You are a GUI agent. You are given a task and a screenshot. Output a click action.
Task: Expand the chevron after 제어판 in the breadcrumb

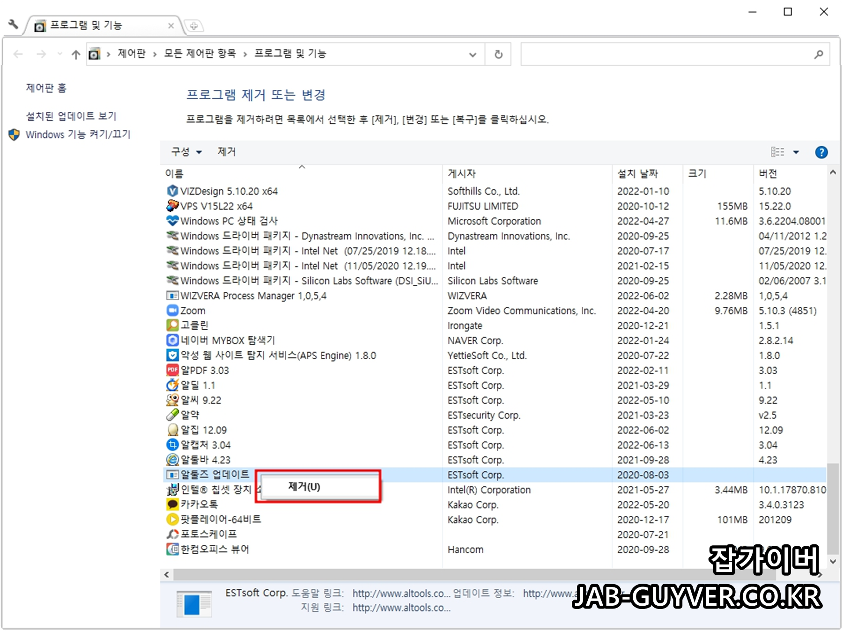[155, 54]
